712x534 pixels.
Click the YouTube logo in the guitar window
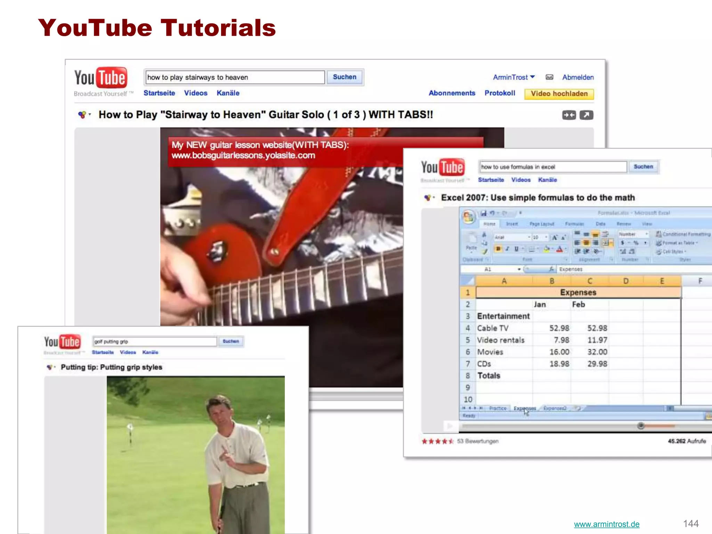[x=101, y=78]
